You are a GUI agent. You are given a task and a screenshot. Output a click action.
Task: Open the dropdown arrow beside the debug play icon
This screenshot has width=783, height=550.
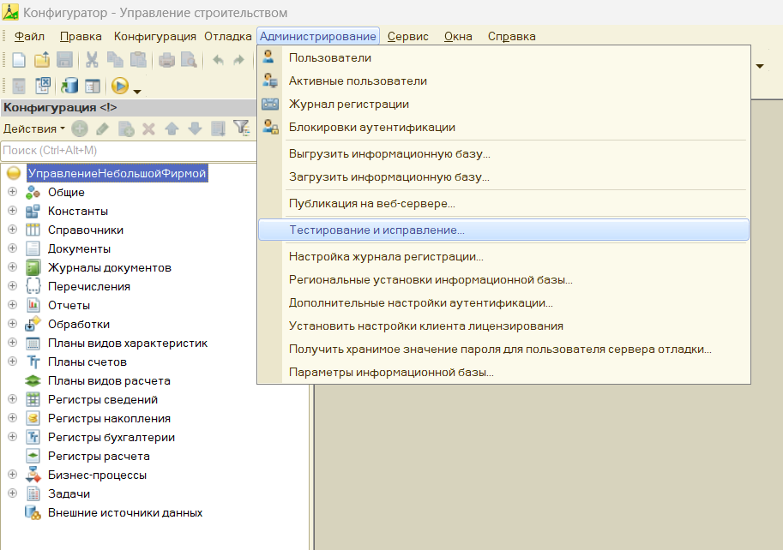tap(137, 92)
